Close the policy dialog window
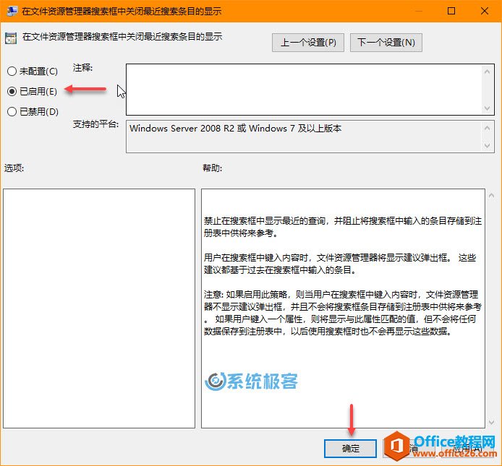Screen dimensions: 502x466 [485, 11]
